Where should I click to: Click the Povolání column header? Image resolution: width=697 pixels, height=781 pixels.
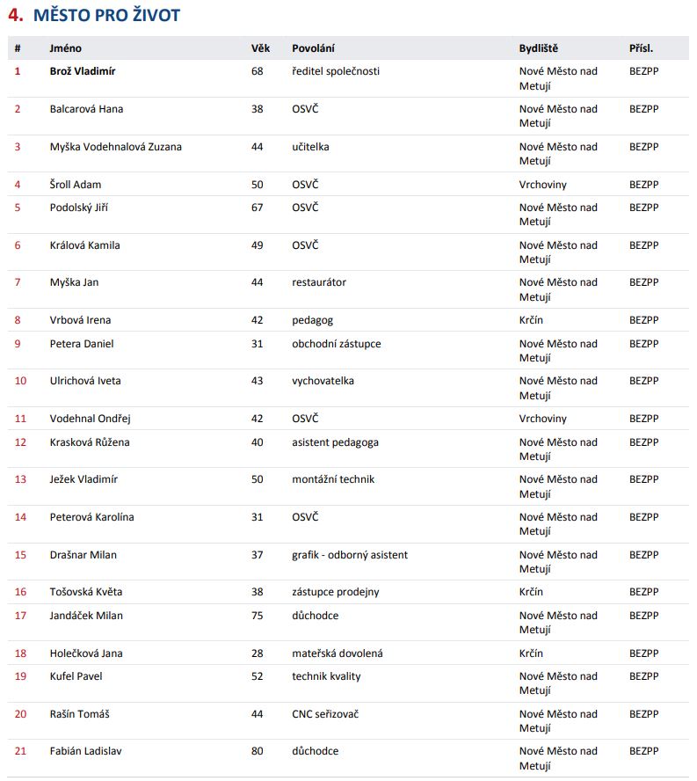[313, 48]
